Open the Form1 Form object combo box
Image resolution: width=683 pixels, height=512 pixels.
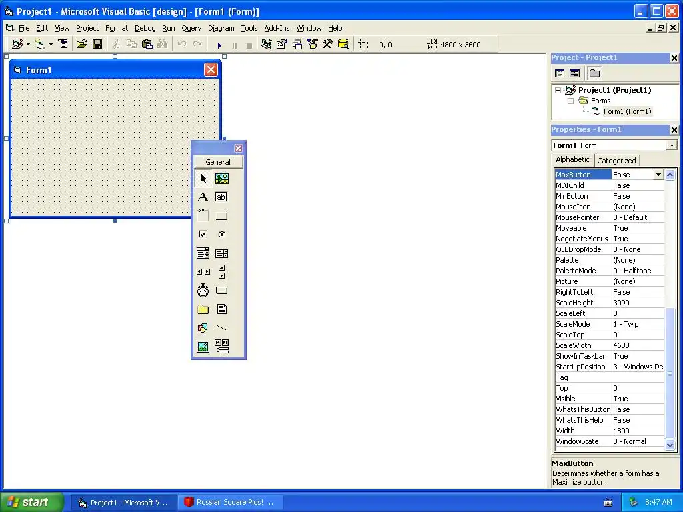(672, 145)
